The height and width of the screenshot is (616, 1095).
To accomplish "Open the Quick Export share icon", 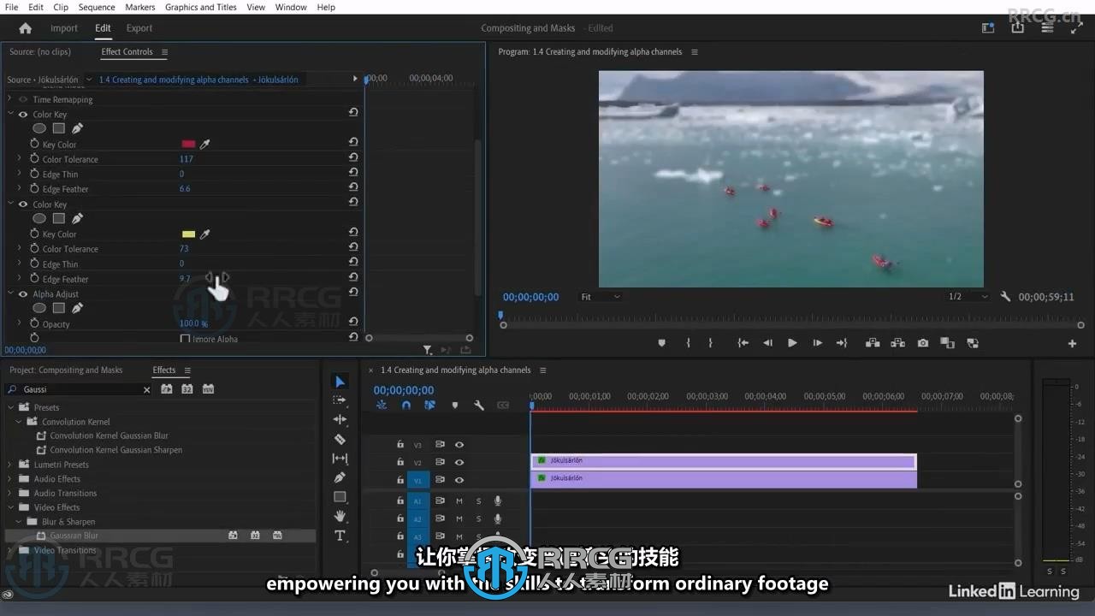I will pyautogui.click(x=1017, y=27).
